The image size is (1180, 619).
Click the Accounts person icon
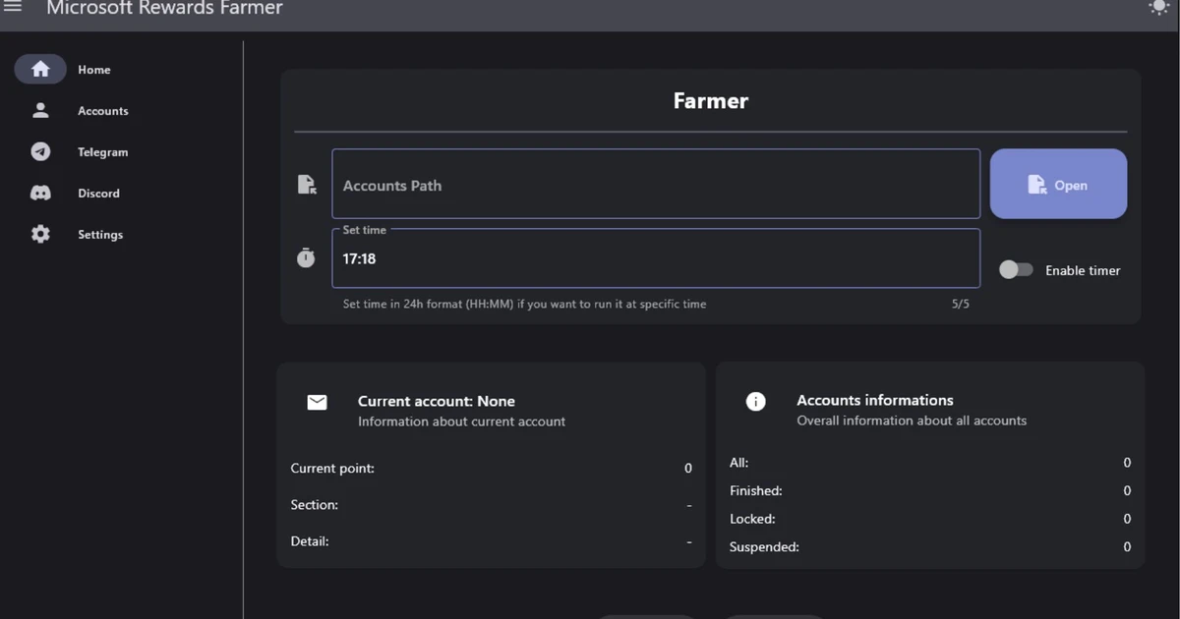coord(40,110)
